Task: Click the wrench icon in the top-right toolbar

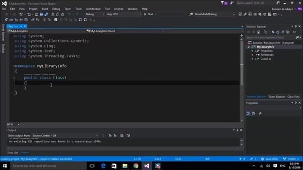Action: coord(245,14)
